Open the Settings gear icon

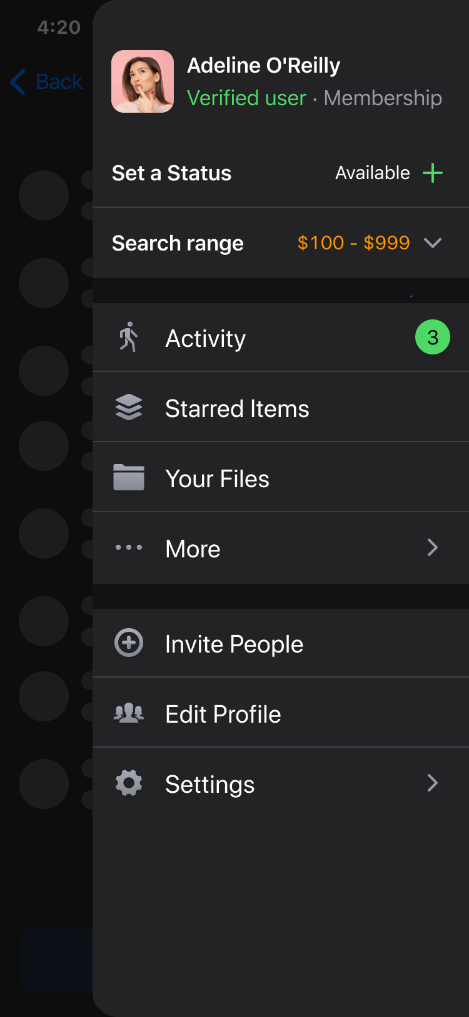click(128, 783)
